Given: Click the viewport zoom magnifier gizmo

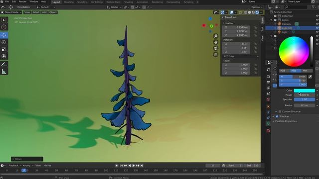Looking at the screenshot, I should point(216,36).
